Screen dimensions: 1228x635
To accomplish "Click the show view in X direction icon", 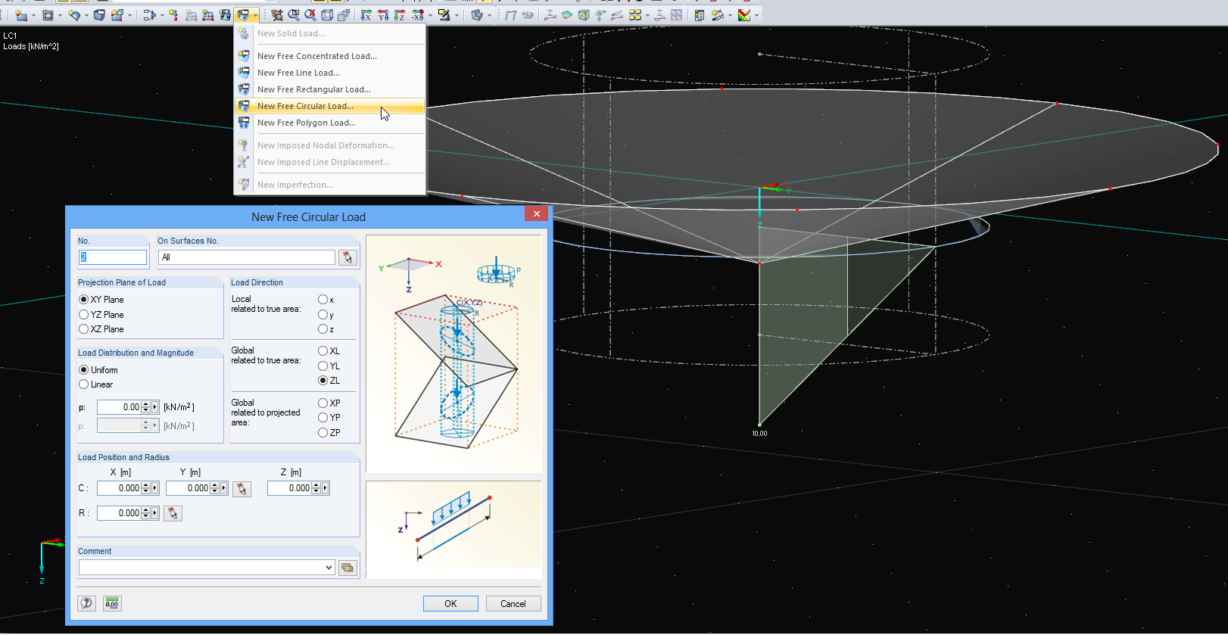I will point(366,15).
